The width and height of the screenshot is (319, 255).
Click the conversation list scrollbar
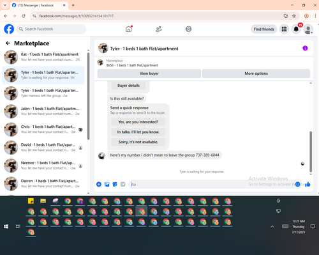click(x=88, y=96)
